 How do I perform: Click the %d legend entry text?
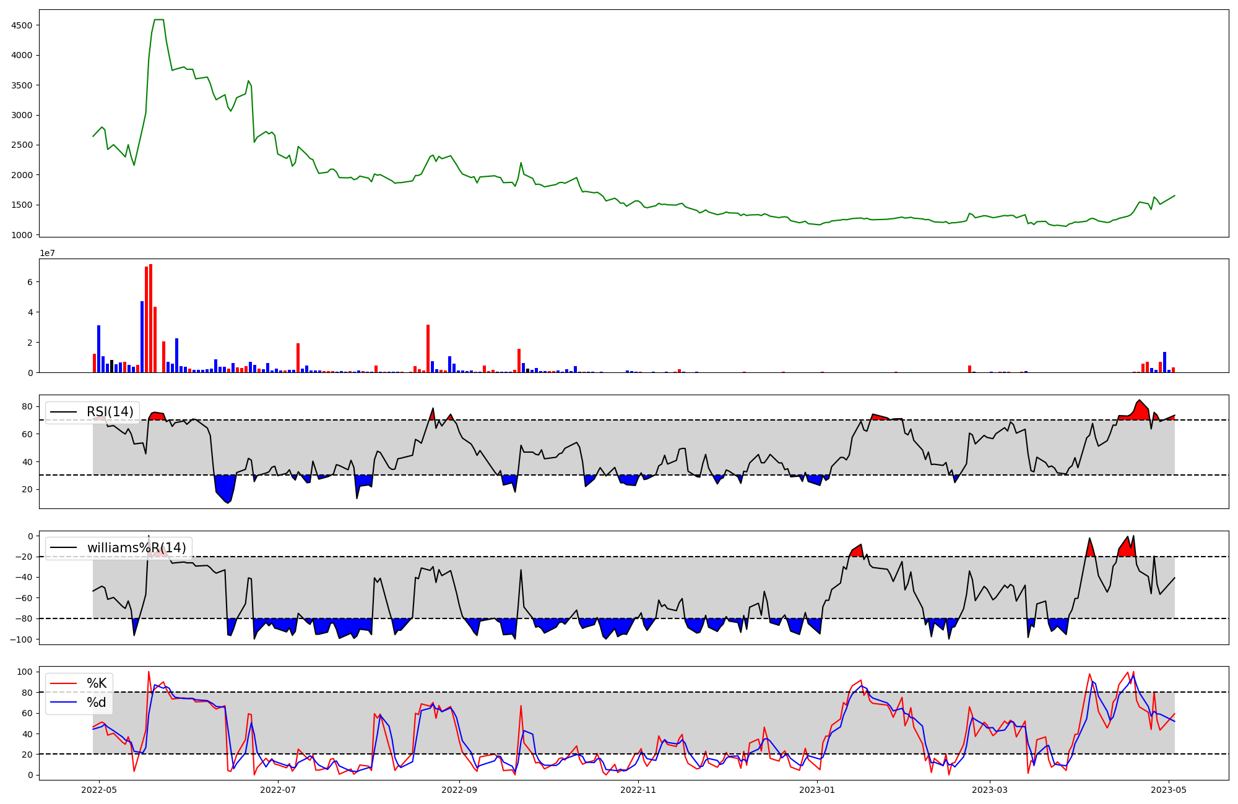pos(97,703)
